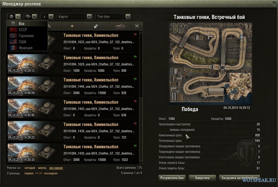Sort replays by experience star icon
Viewport: 278px width, 187px height.
[72, 26]
